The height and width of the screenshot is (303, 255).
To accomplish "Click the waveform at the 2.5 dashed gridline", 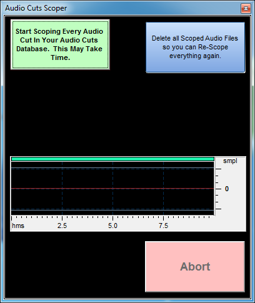I will click(x=62, y=189).
